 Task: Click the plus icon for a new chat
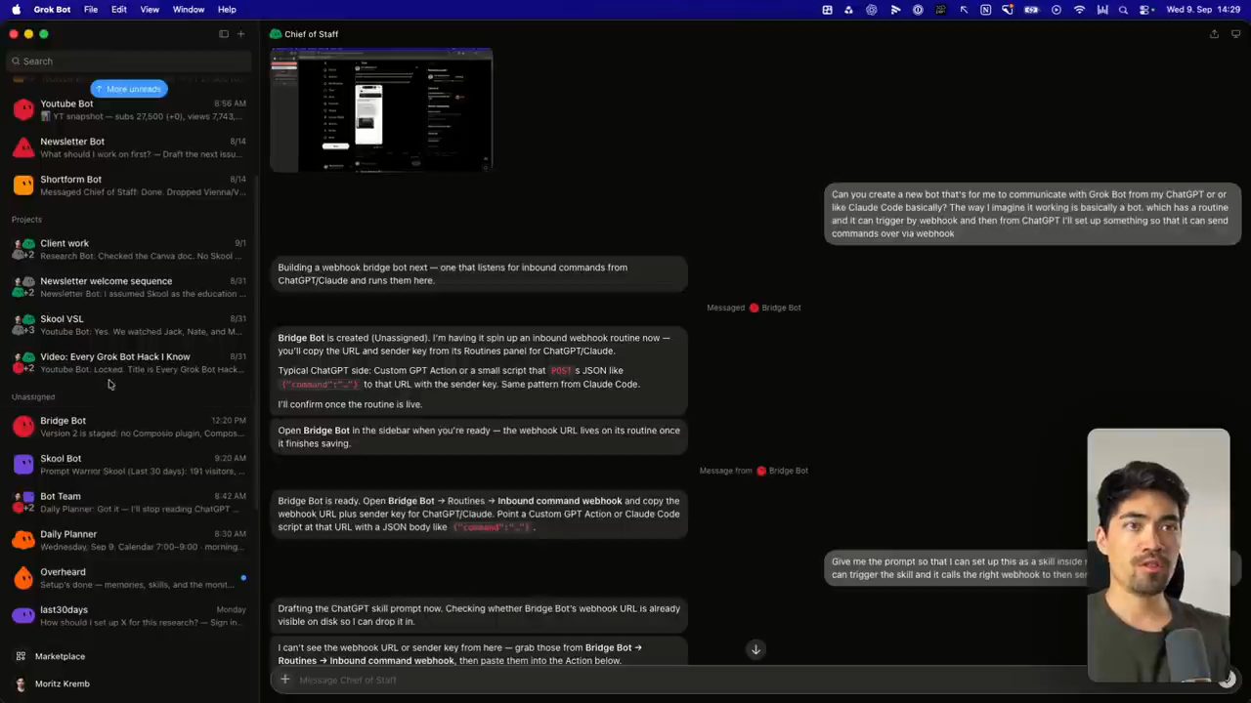click(x=241, y=34)
